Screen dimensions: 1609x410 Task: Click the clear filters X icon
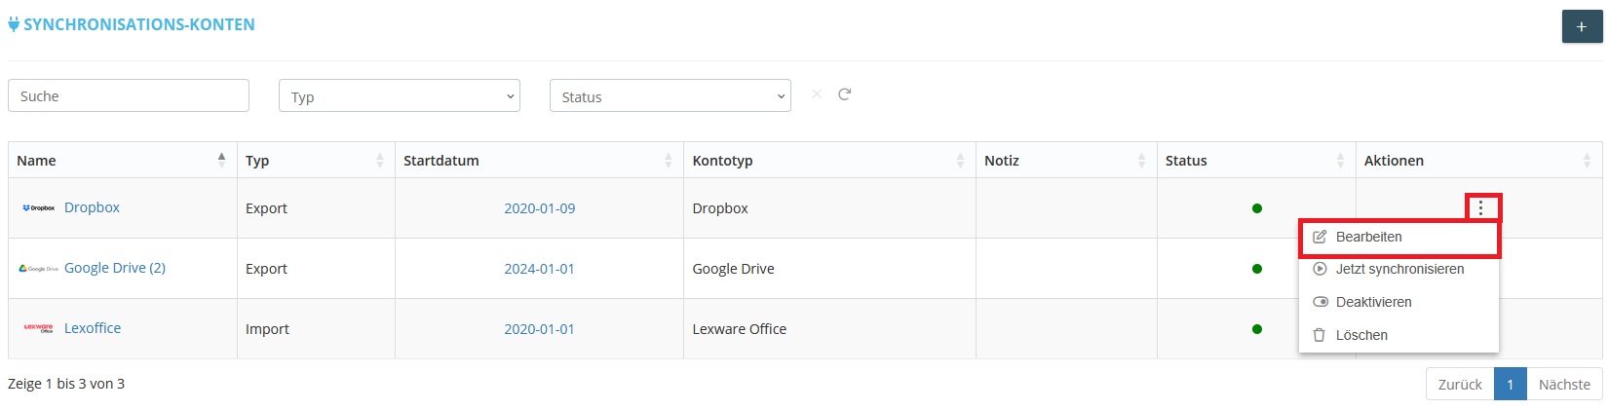[x=817, y=94]
